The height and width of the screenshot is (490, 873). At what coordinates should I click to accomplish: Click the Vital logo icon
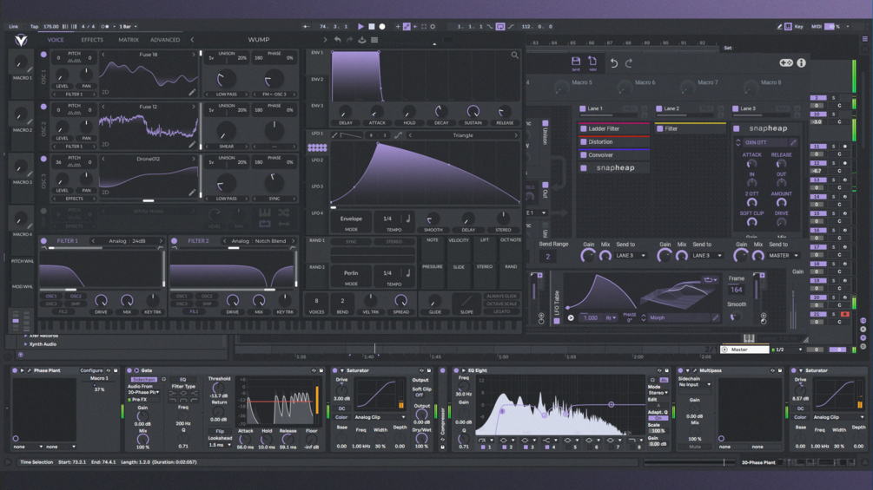pos(21,40)
